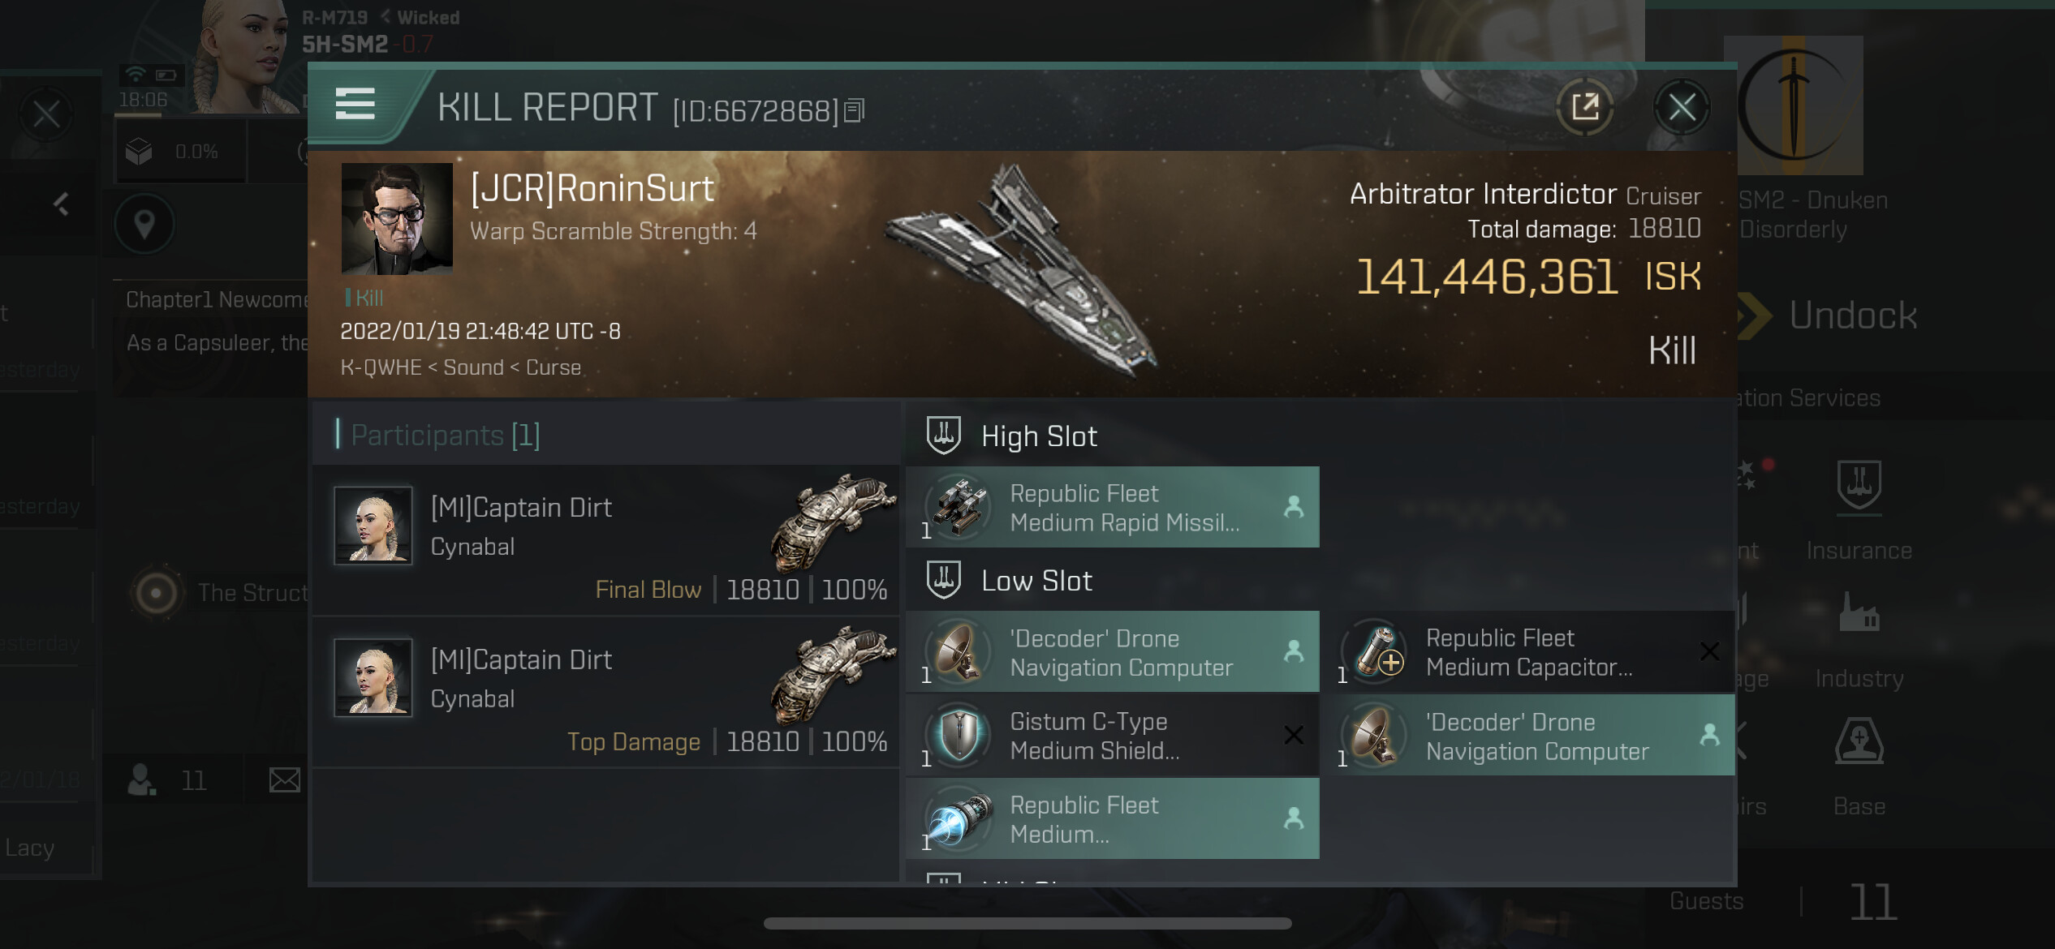The height and width of the screenshot is (949, 2055).
Task: Open RoninSurt's character portrait
Action: pos(397,219)
